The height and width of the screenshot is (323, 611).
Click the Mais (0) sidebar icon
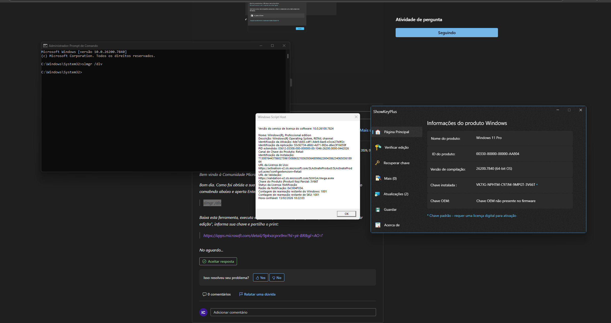[378, 178]
